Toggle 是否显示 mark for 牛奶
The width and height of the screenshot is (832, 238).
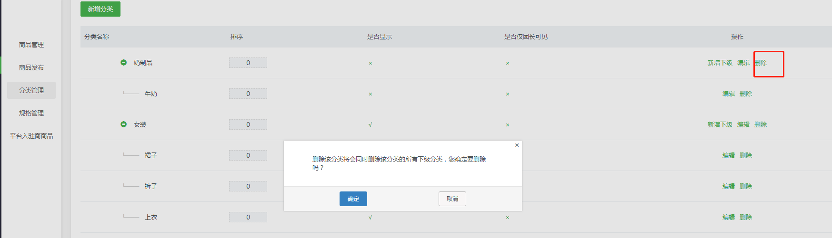pos(370,94)
